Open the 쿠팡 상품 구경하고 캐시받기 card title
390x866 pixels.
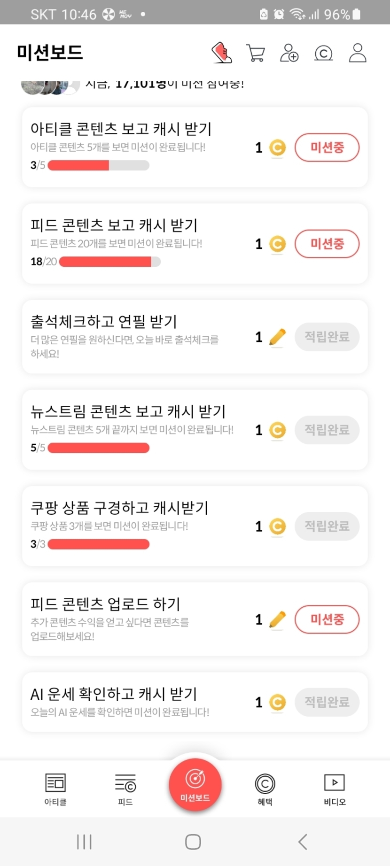[119, 508]
